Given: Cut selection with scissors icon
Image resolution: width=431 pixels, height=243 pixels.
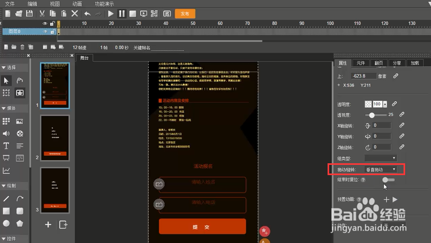Looking at the screenshot, I should pyautogui.click(x=42, y=13).
